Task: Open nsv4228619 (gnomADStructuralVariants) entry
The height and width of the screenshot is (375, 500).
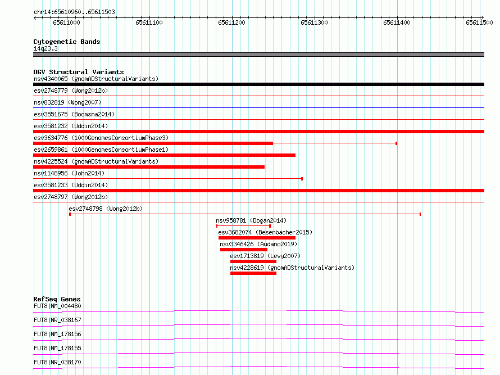Action: pyautogui.click(x=292, y=268)
